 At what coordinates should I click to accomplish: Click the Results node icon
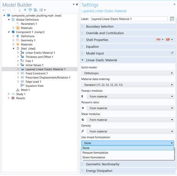[13, 98]
